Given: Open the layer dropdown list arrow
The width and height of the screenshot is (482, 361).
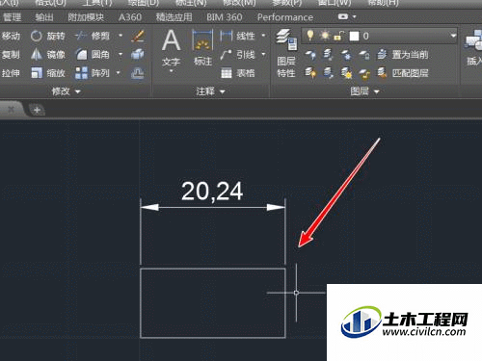Looking at the screenshot, I should pyautogui.click(x=453, y=36).
